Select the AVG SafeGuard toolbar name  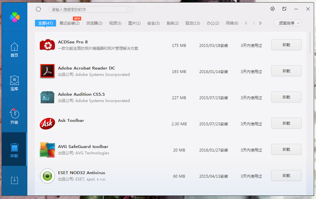[x=83, y=146]
